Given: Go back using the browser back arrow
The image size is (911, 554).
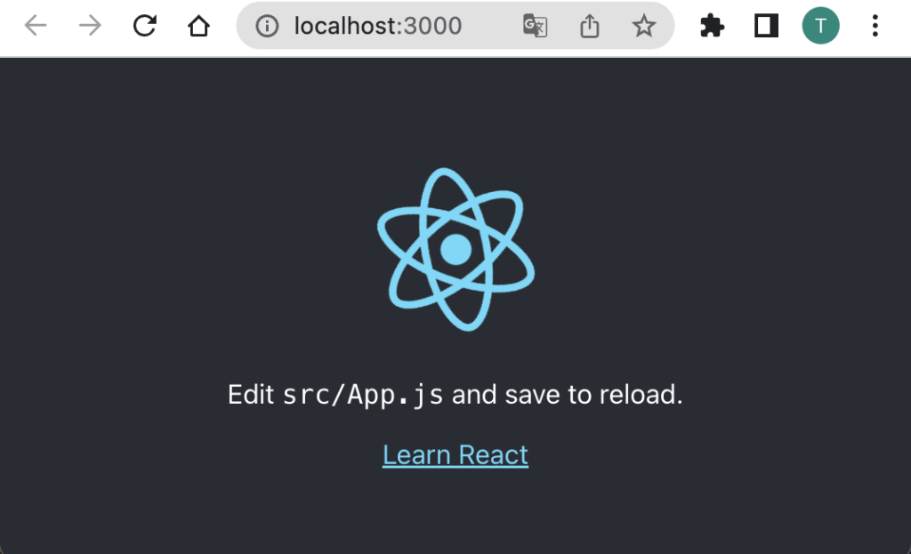Looking at the screenshot, I should click(x=36, y=26).
